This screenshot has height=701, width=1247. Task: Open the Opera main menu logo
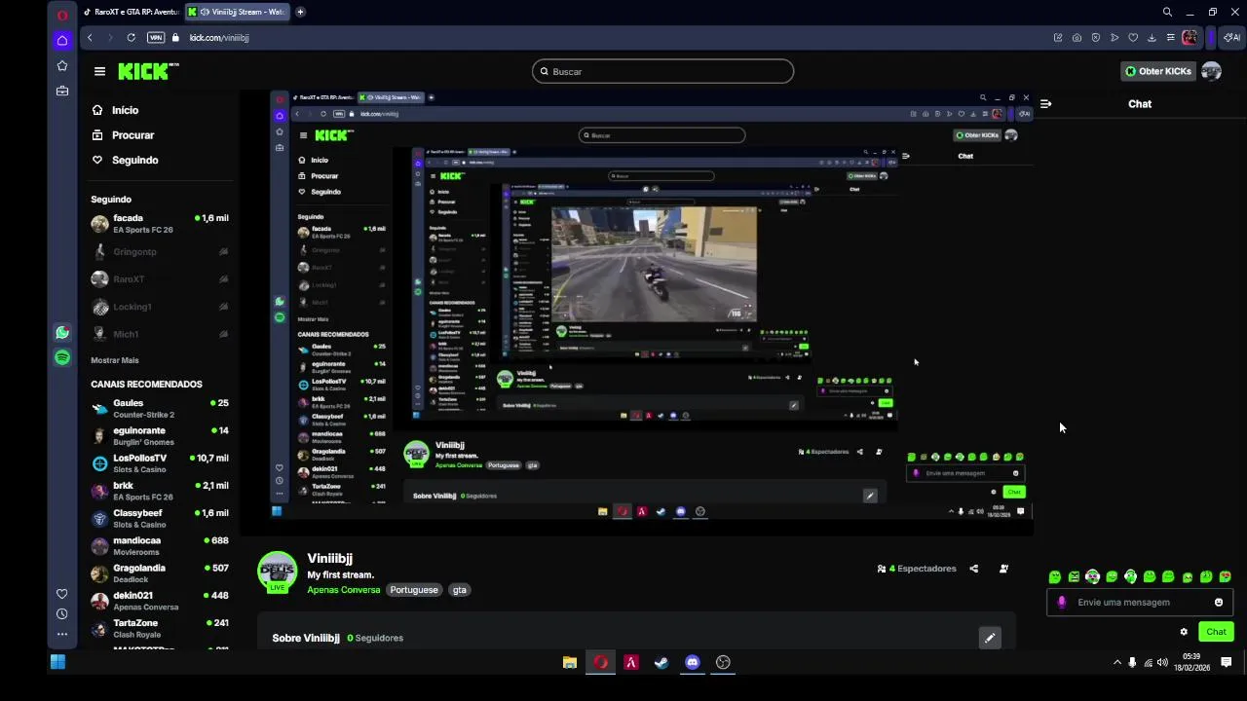[62, 15]
